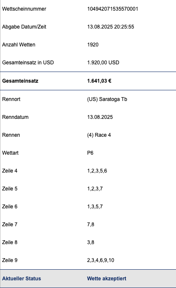Screen dimensions: 176x288
Task: Click the bold Gesamteinsatz label
Action: pyautogui.click(x=20, y=81)
